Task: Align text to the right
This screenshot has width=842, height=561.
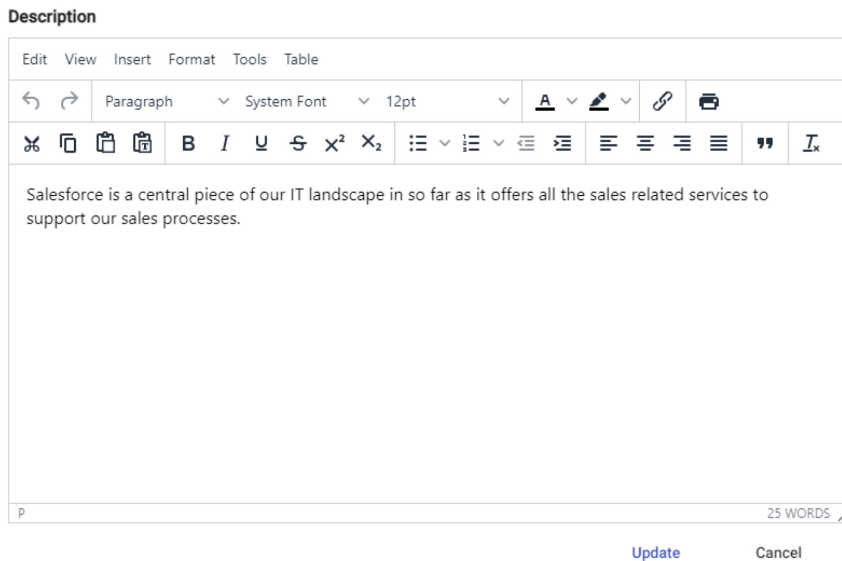Action: (x=682, y=143)
